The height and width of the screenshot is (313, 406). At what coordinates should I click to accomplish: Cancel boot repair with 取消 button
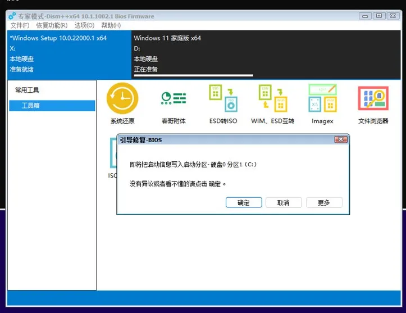[284, 203]
